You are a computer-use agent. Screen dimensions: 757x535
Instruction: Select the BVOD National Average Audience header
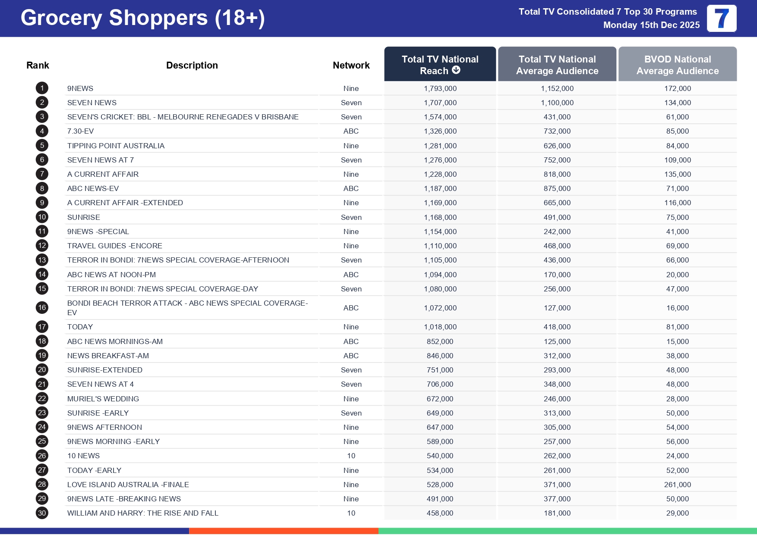(677, 65)
